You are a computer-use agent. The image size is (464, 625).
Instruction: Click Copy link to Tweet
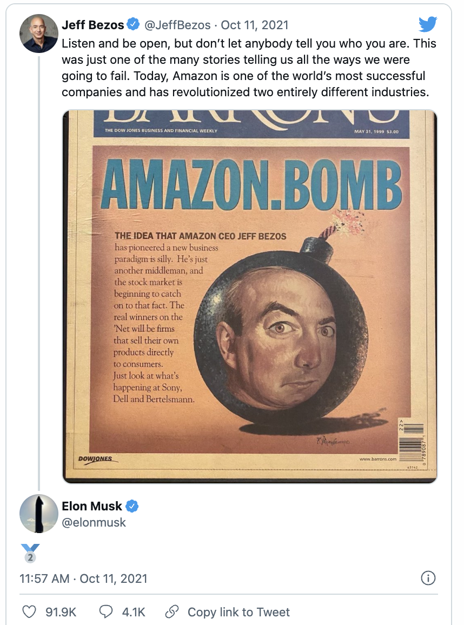pyautogui.click(x=238, y=612)
